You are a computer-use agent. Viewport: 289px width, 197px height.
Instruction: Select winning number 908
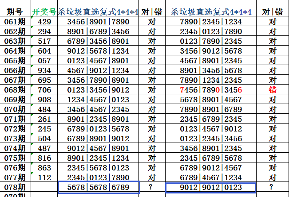pos(44,99)
